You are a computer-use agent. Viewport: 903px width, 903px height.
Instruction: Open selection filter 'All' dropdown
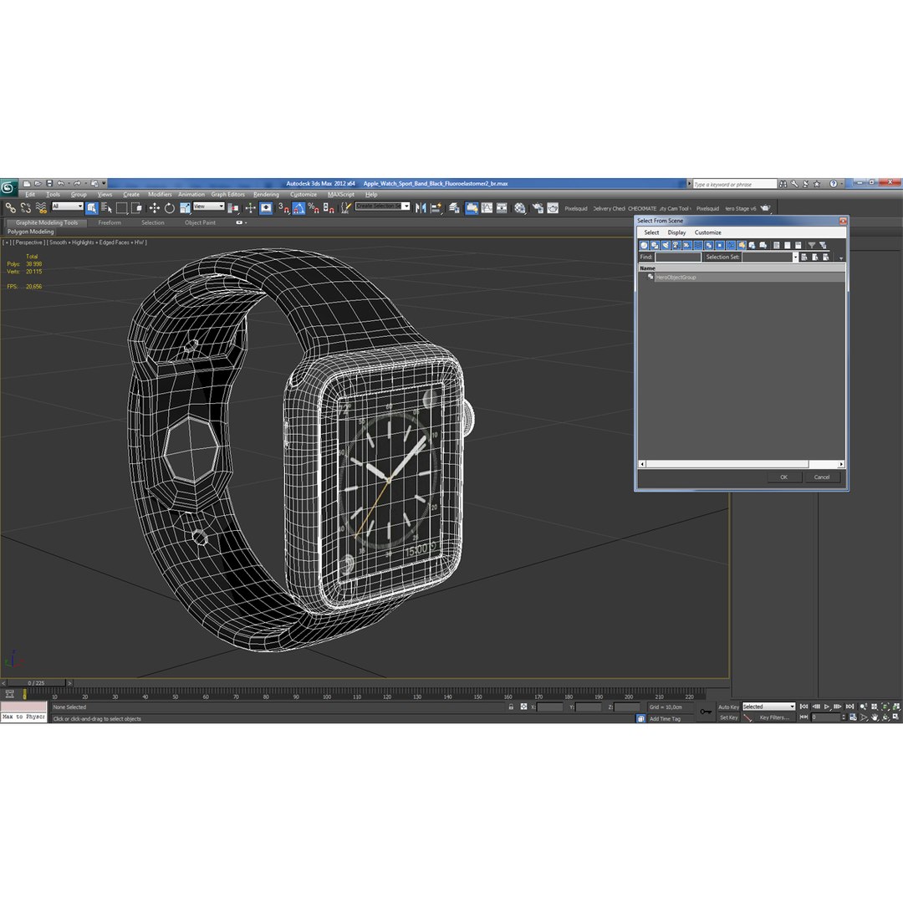click(68, 207)
